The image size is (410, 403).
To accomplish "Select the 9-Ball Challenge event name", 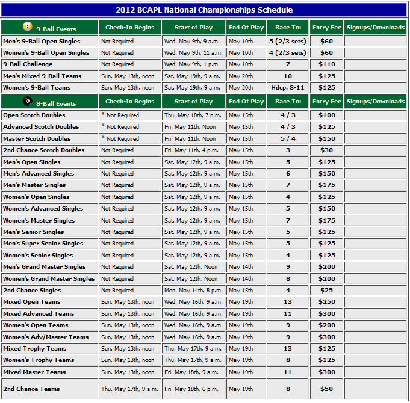I will pyautogui.click(x=28, y=64).
